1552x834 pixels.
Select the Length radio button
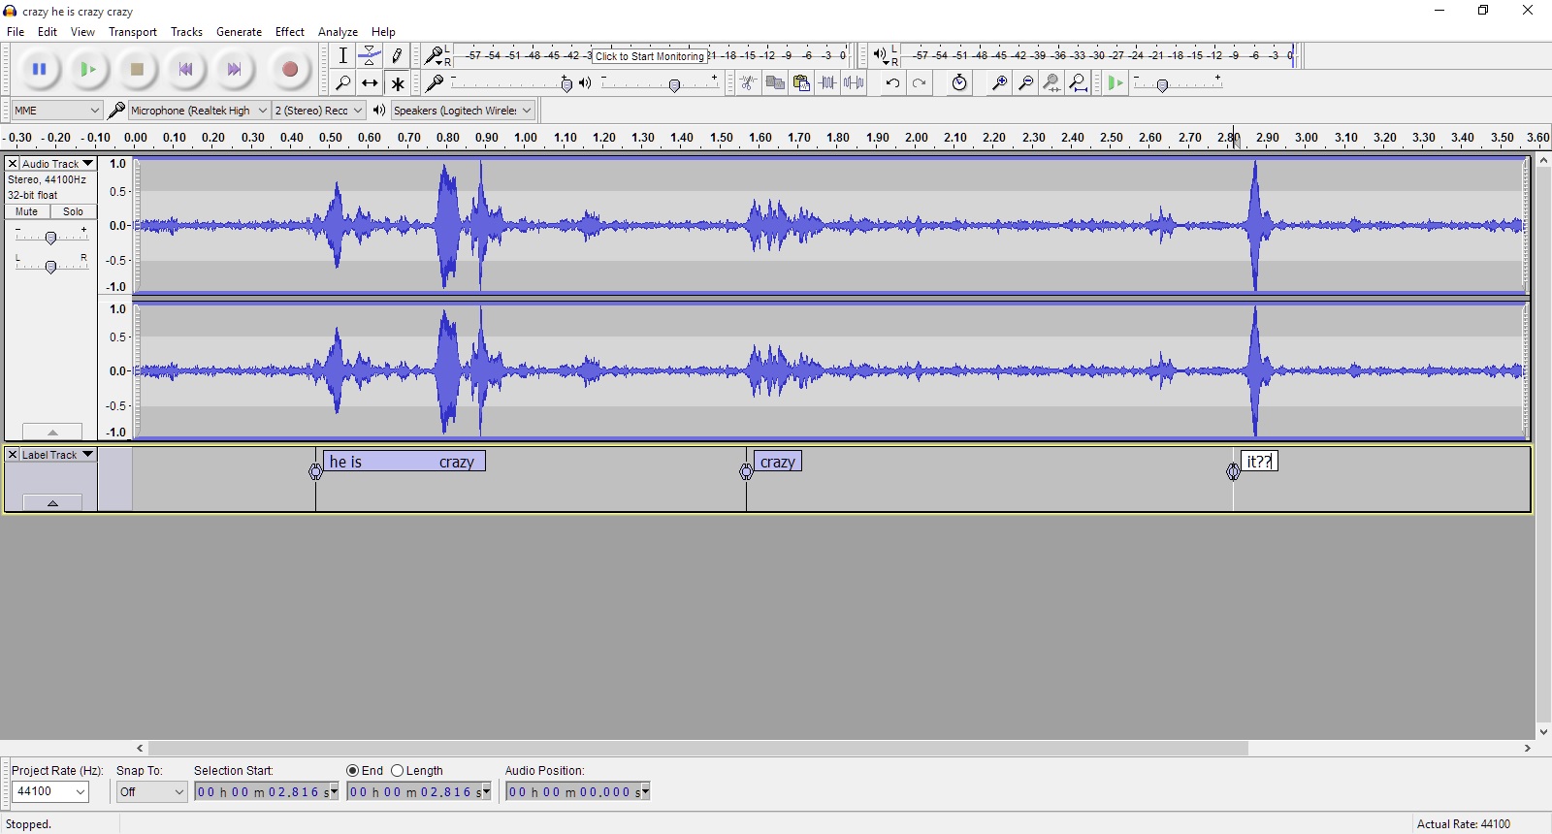(x=398, y=771)
